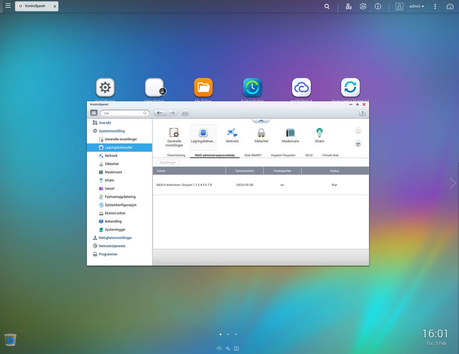Click the Strøm light bulb icon
Viewport: 459px width, 354px height.
click(x=319, y=133)
